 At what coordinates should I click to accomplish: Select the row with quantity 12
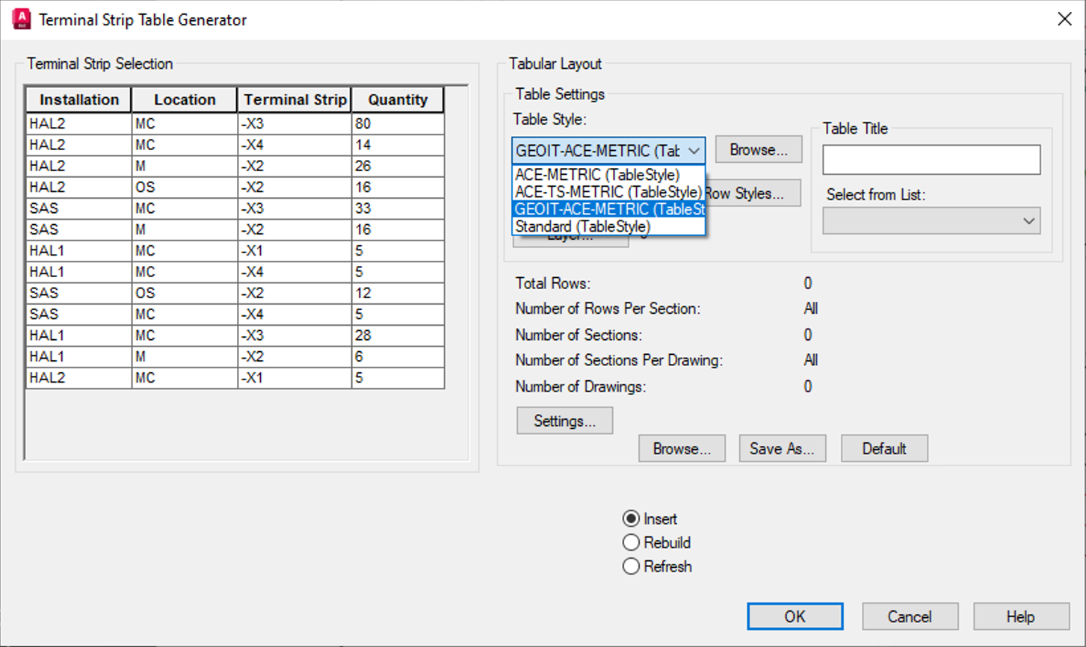(x=235, y=293)
